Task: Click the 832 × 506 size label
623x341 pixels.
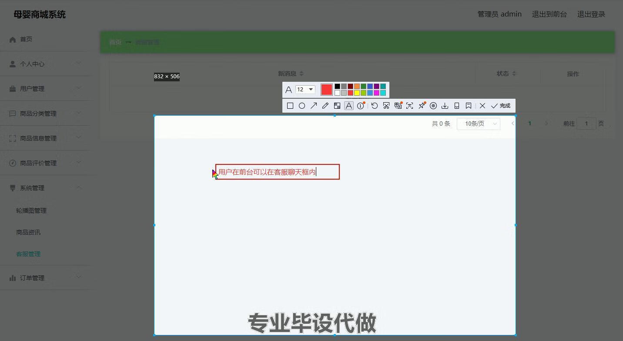Action: [167, 77]
